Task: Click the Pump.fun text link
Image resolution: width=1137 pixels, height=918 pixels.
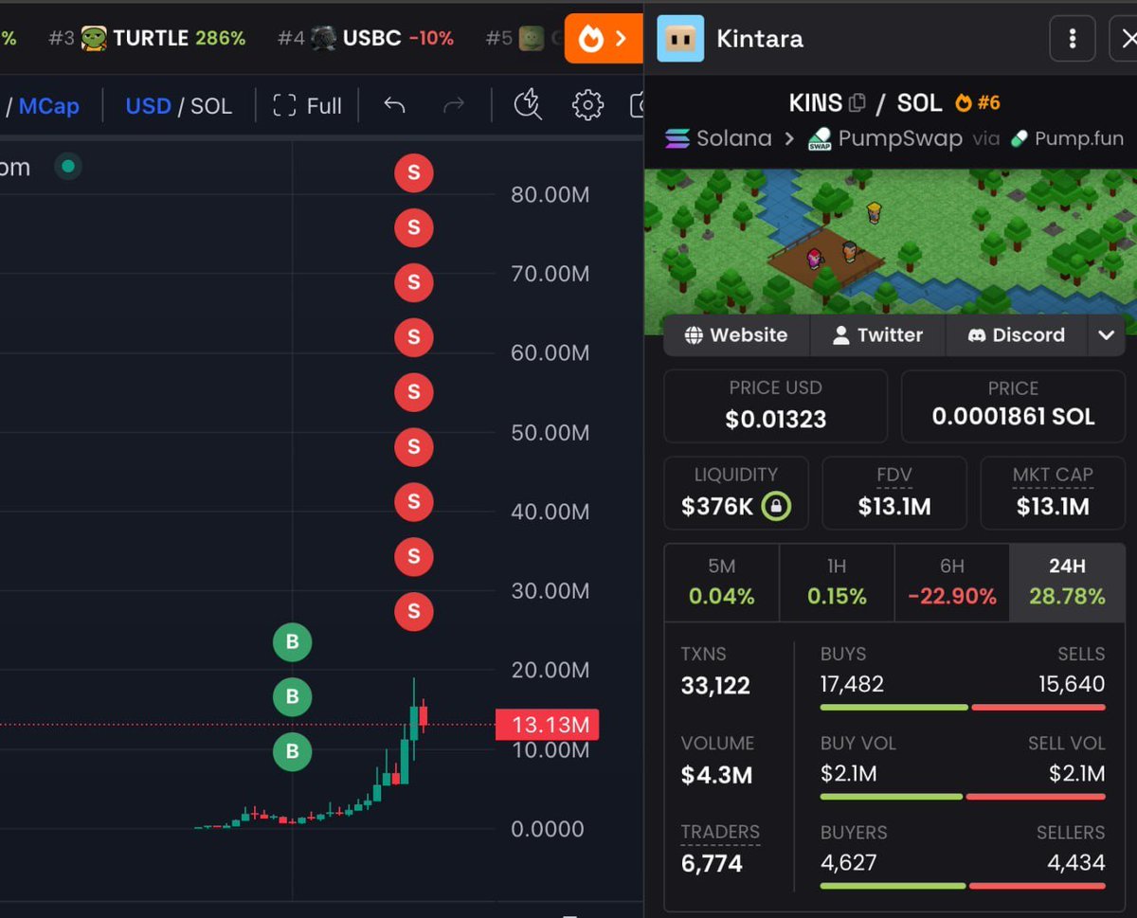Action: click(x=1079, y=138)
